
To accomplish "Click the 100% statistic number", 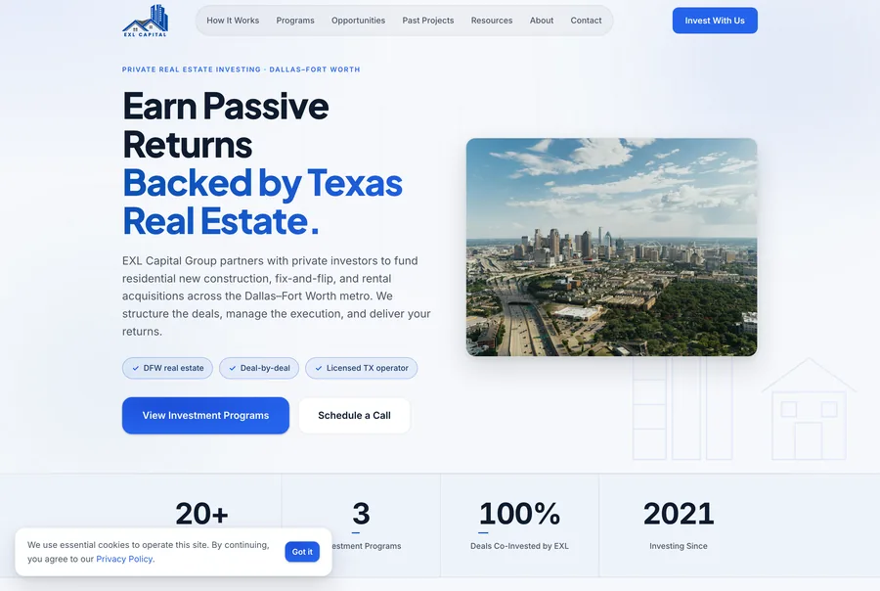I will pos(519,514).
